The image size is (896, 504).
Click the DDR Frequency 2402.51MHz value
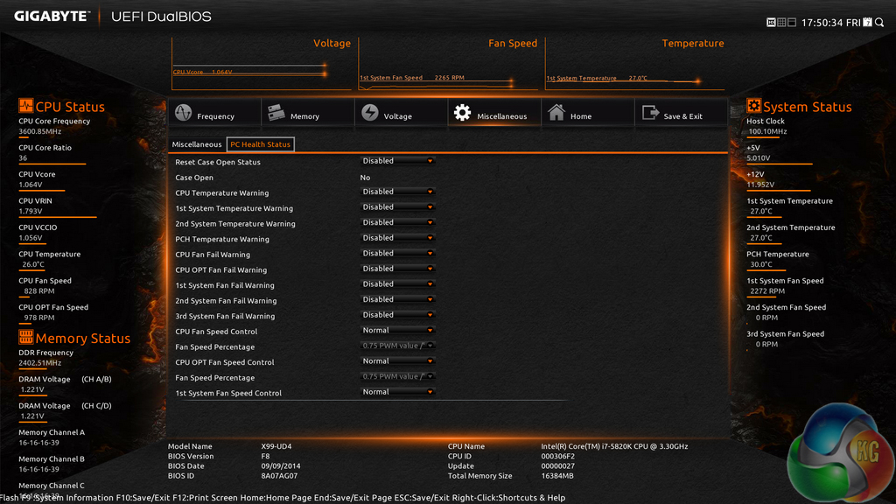[40, 363]
